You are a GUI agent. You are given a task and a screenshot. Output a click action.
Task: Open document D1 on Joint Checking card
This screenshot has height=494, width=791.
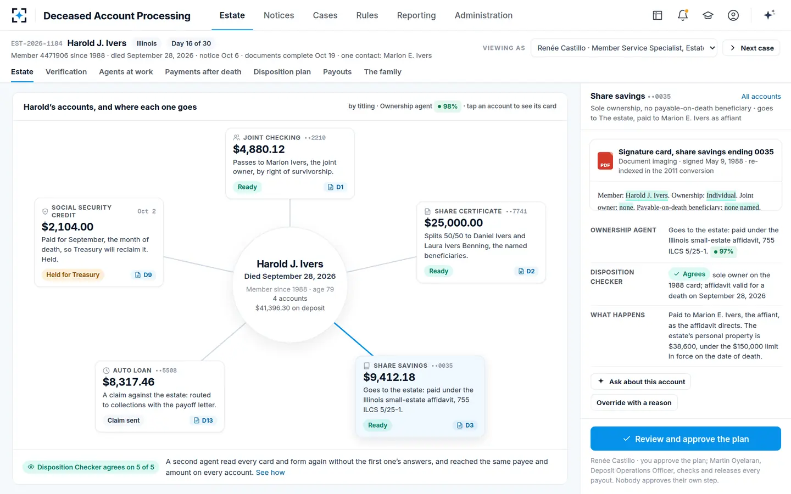coord(336,187)
